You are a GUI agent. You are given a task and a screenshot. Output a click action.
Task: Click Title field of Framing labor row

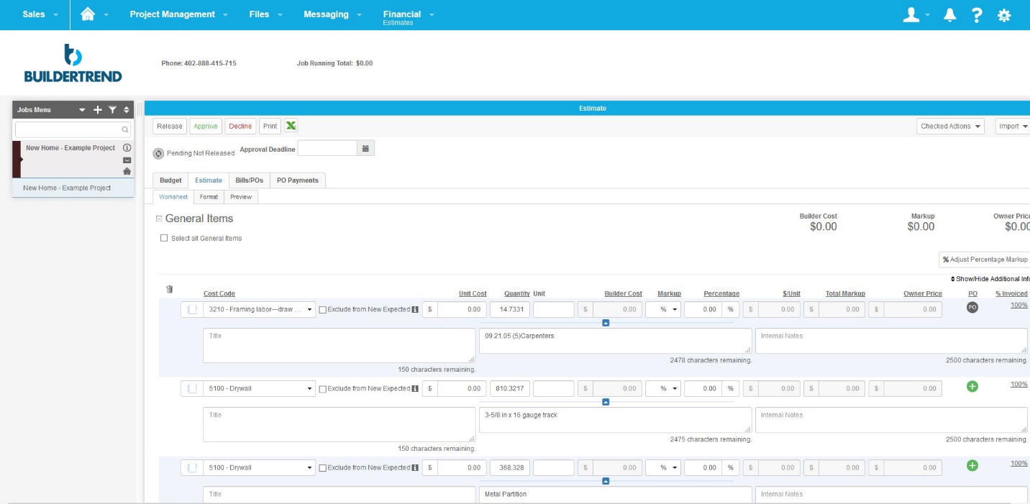click(339, 345)
